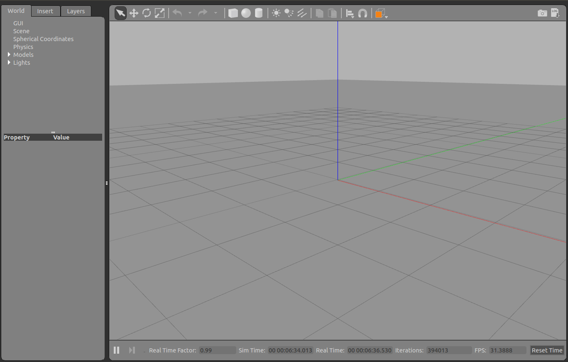Select Spherical Coordinates tree item
This screenshot has width=568, height=362.
[43, 39]
